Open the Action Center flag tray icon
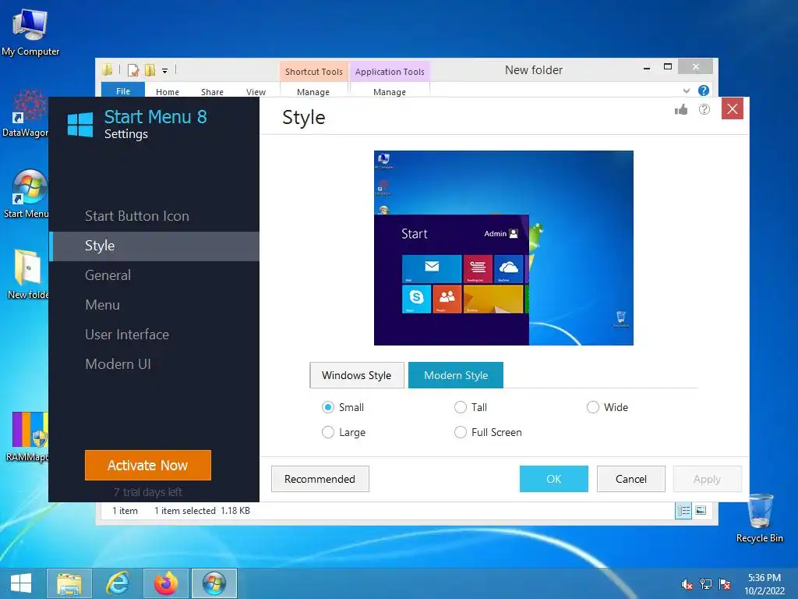This screenshot has height=599, width=798. 725,584
